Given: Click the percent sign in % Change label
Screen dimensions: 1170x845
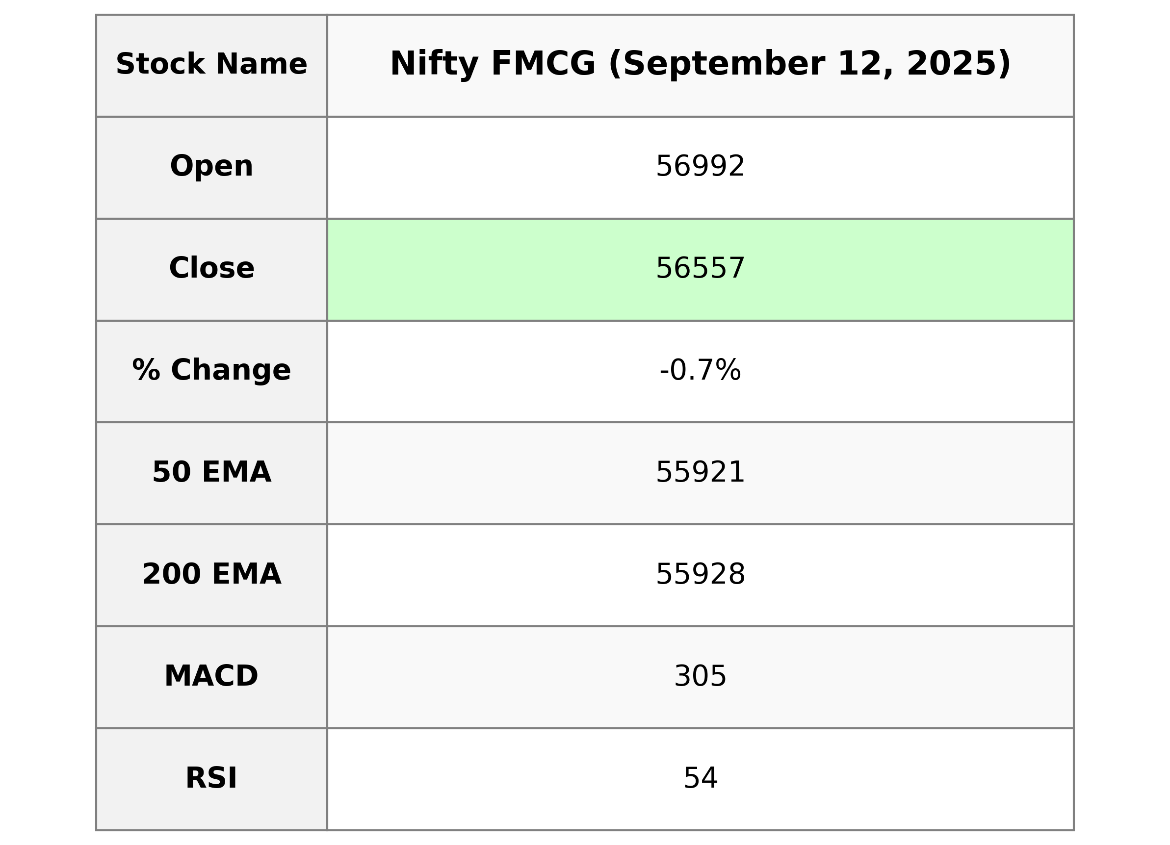Looking at the screenshot, I should tap(146, 370).
